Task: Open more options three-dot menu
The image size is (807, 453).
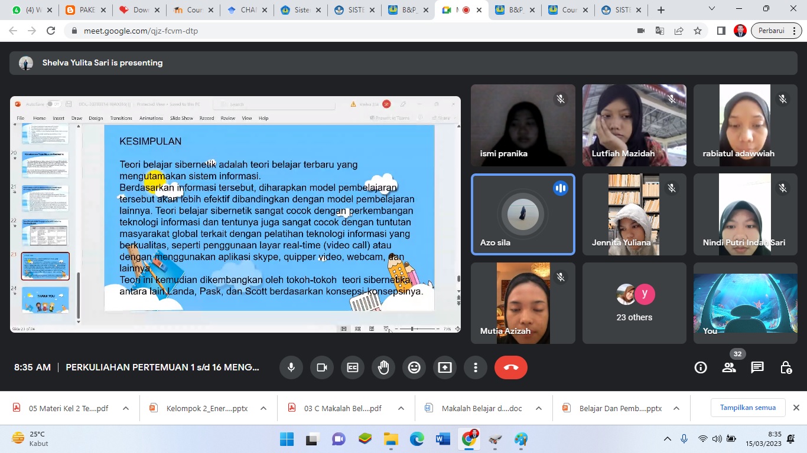Action: coord(476,367)
